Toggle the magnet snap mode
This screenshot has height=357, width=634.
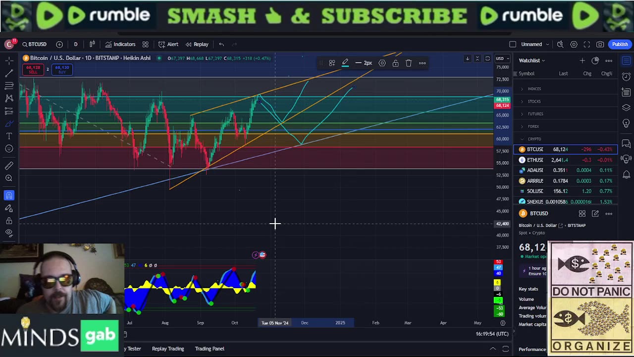coord(9,195)
